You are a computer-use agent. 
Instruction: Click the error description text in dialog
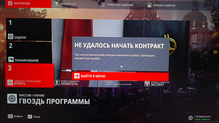coord(114,57)
